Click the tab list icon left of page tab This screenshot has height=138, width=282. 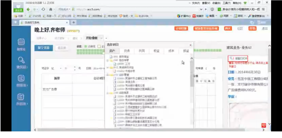pos(15,22)
